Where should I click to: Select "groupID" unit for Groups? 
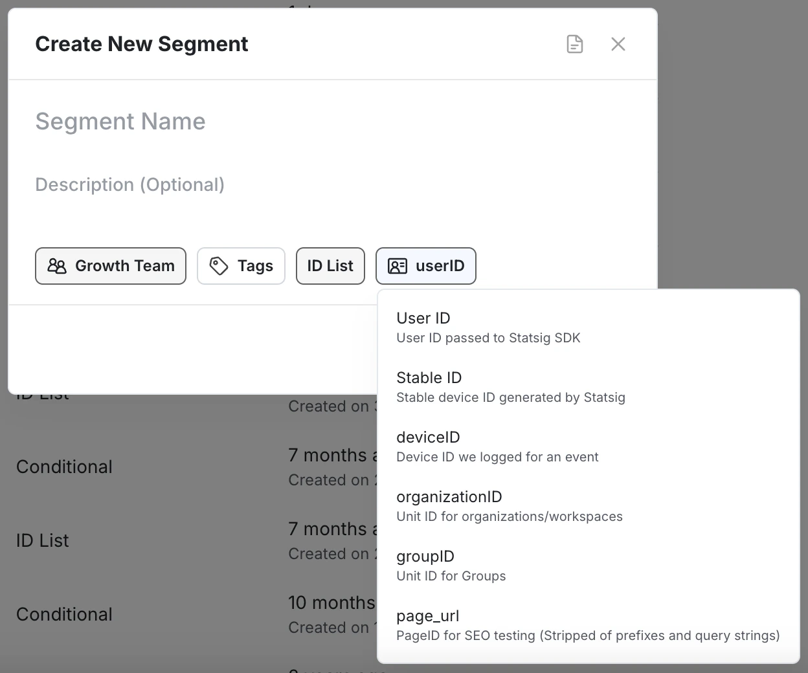click(451, 565)
